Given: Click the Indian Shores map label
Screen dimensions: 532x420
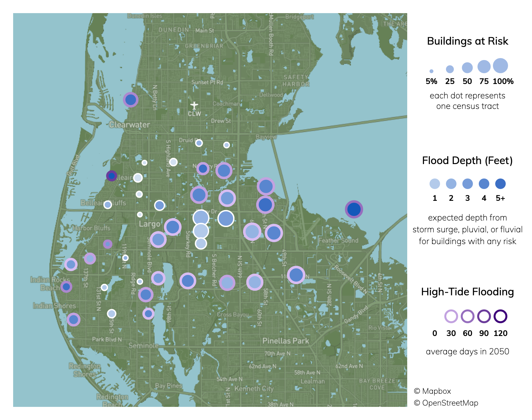Looking at the screenshot, I should [55, 306].
